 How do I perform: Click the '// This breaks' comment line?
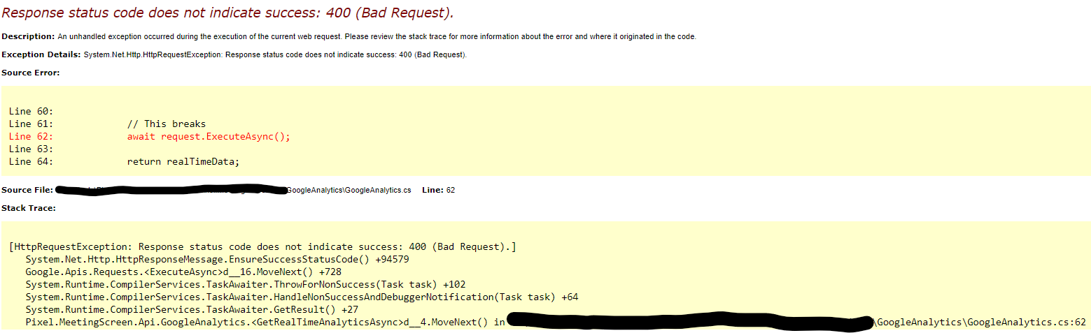click(167, 124)
